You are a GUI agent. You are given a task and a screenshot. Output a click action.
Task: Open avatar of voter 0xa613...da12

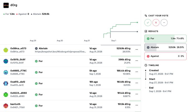[6, 84]
